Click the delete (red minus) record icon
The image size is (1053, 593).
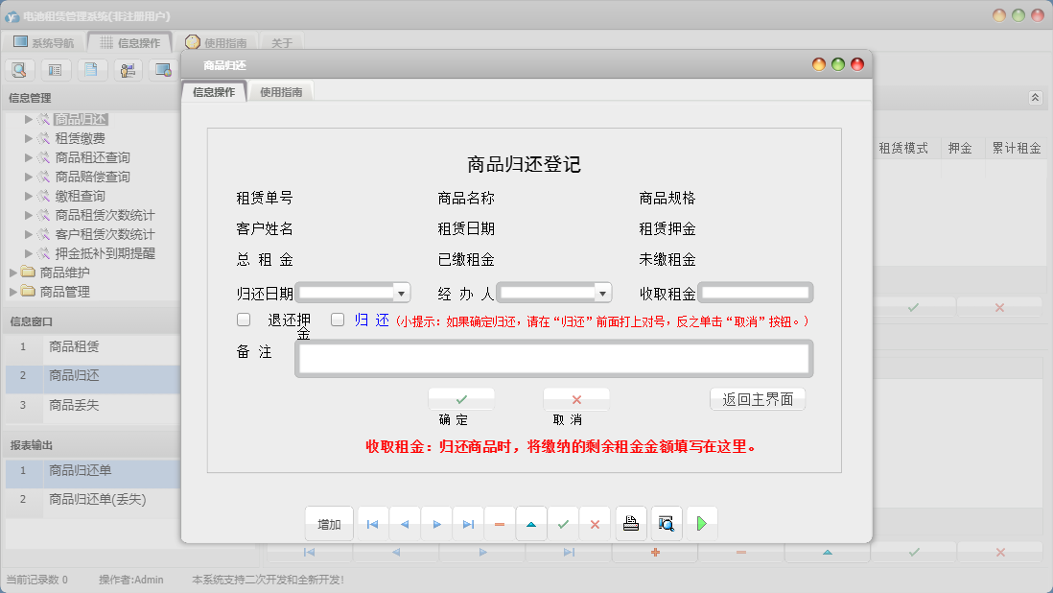click(x=501, y=523)
